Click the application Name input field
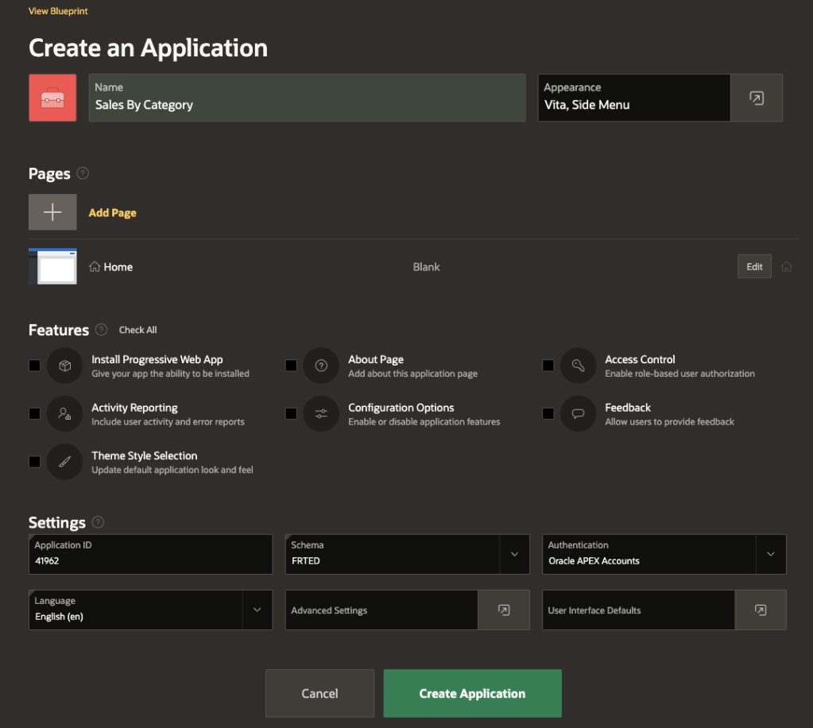Viewport: 813px width, 728px height. 307,104
